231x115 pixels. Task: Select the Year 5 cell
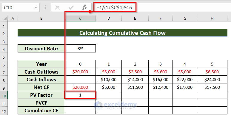coord(212,64)
